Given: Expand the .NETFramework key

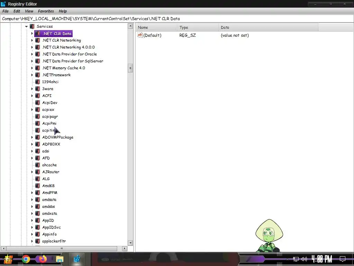Looking at the screenshot, I should tap(32, 75).
